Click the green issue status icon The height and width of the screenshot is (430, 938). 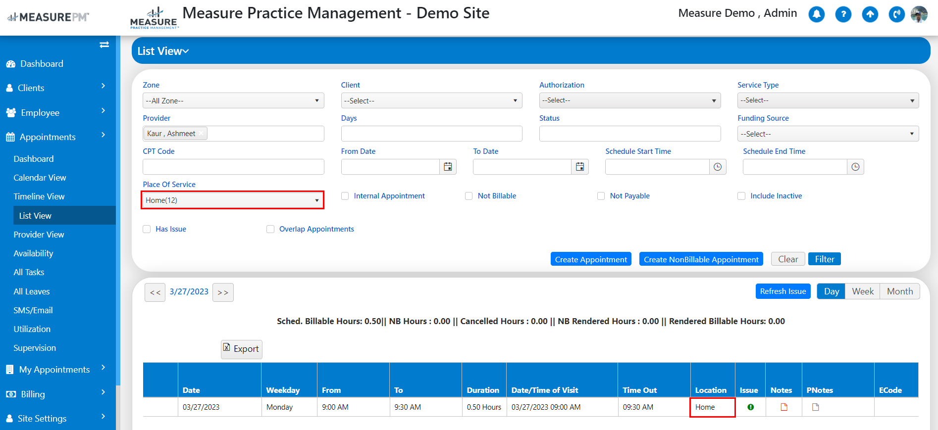point(751,407)
